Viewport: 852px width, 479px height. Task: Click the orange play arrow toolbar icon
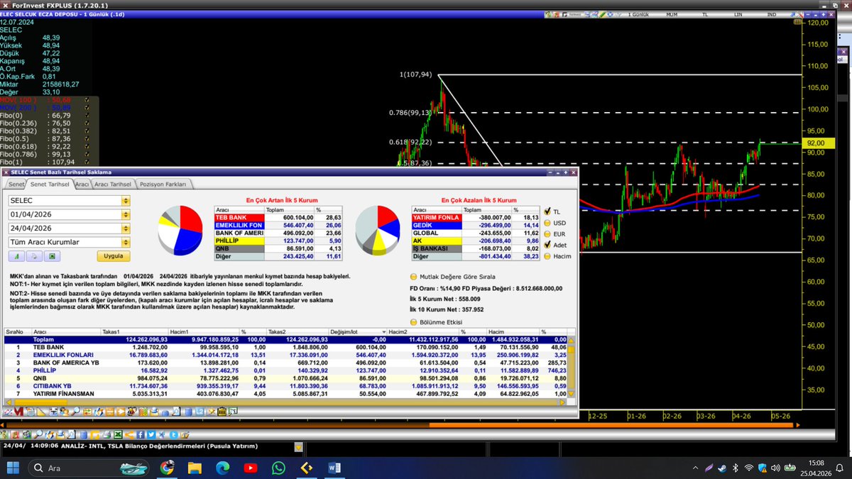121,412
